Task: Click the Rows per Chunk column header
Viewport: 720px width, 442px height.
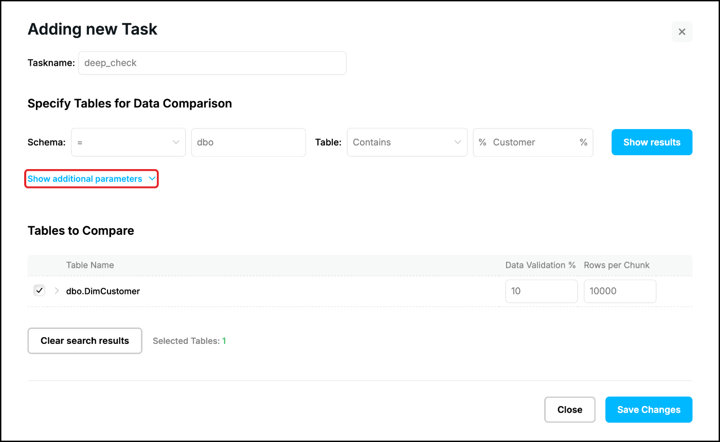Action: (x=617, y=265)
